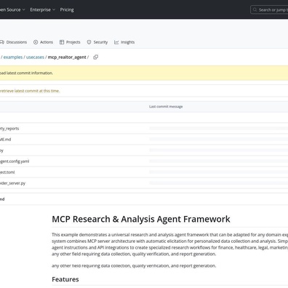Open the agent.config.yaml file
This screenshot has width=288, height=288.
[x=15, y=161]
